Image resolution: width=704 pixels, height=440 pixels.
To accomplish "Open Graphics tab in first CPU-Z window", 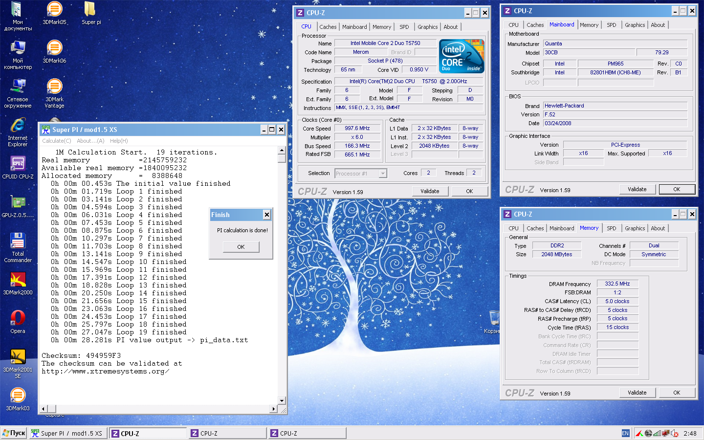I will 428,27.
